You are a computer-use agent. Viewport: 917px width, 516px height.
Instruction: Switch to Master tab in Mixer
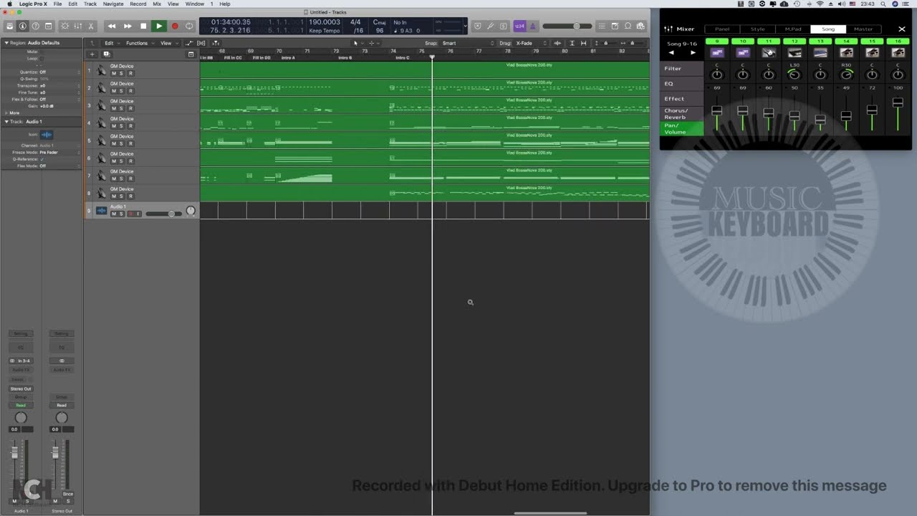(863, 29)
